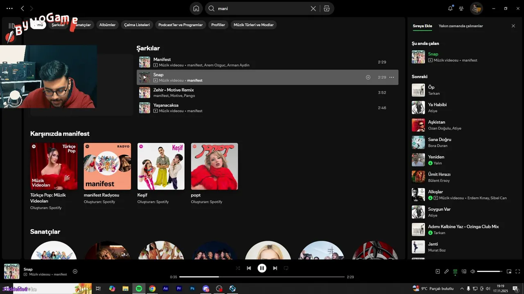Image resolution: width=524 pixels, height=294 pixels.
Task: Toggle Now Playing view
Action: pyautogui.click(x=438, y=272)
